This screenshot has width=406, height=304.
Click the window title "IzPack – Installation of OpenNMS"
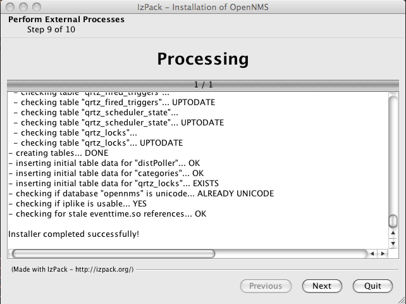(203, 7)
